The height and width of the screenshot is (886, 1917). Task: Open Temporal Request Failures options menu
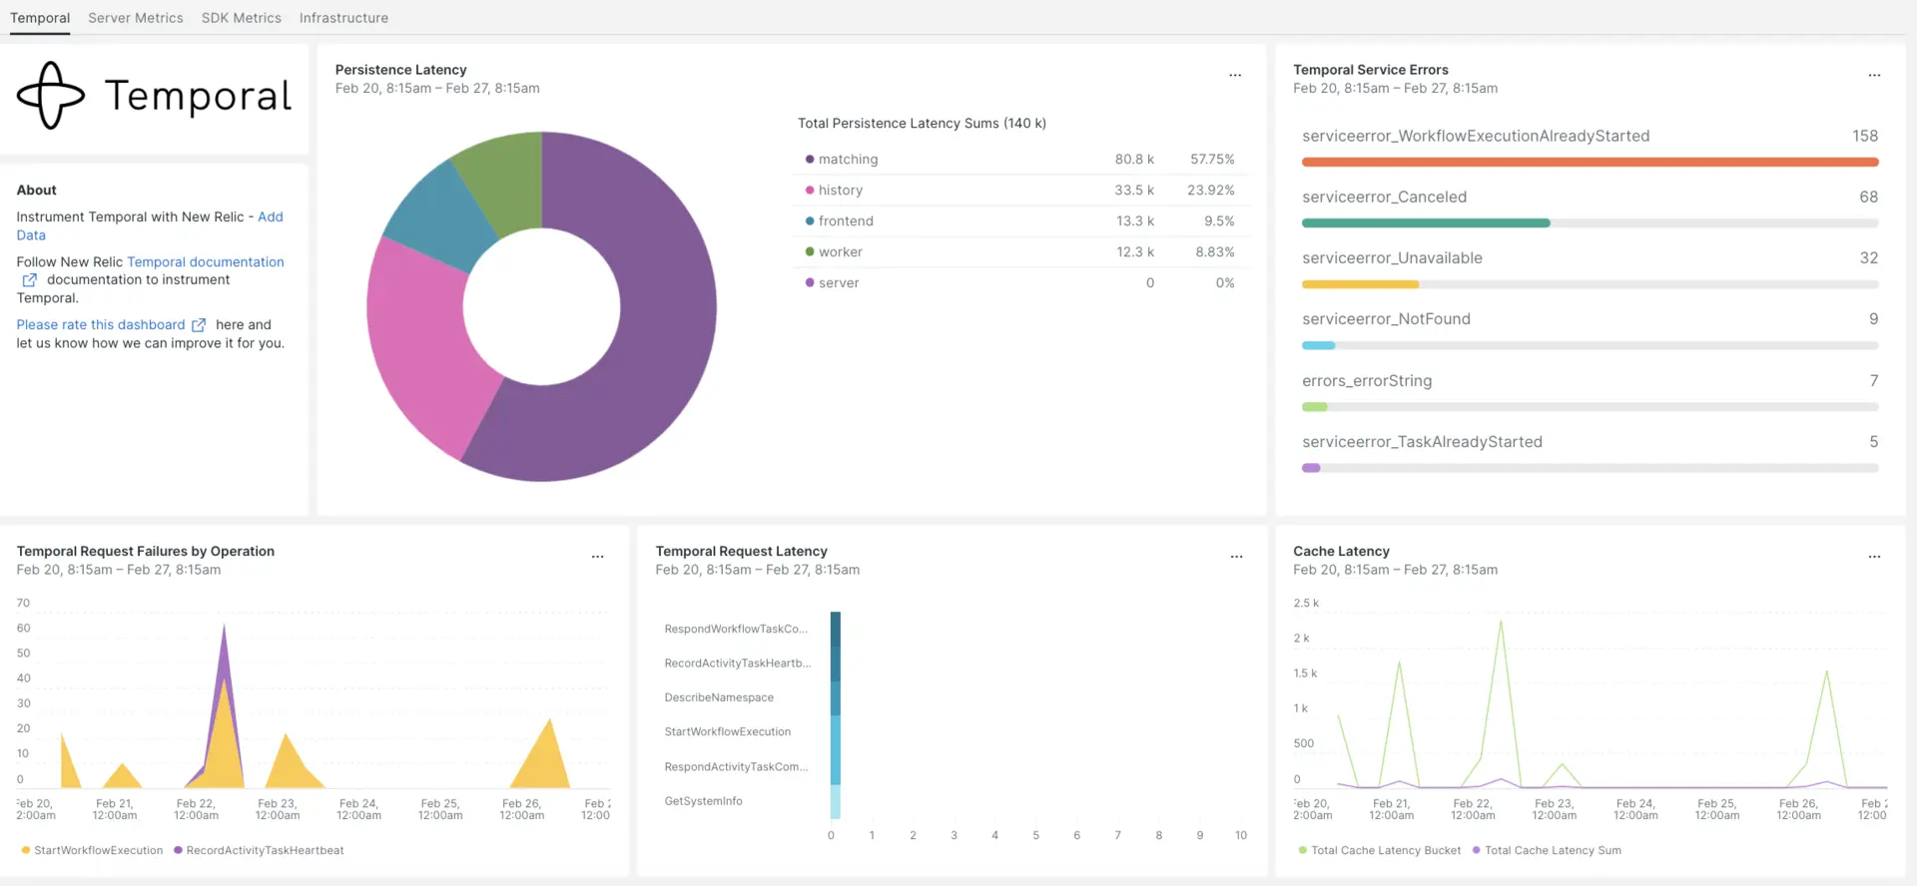coord(597,557)
